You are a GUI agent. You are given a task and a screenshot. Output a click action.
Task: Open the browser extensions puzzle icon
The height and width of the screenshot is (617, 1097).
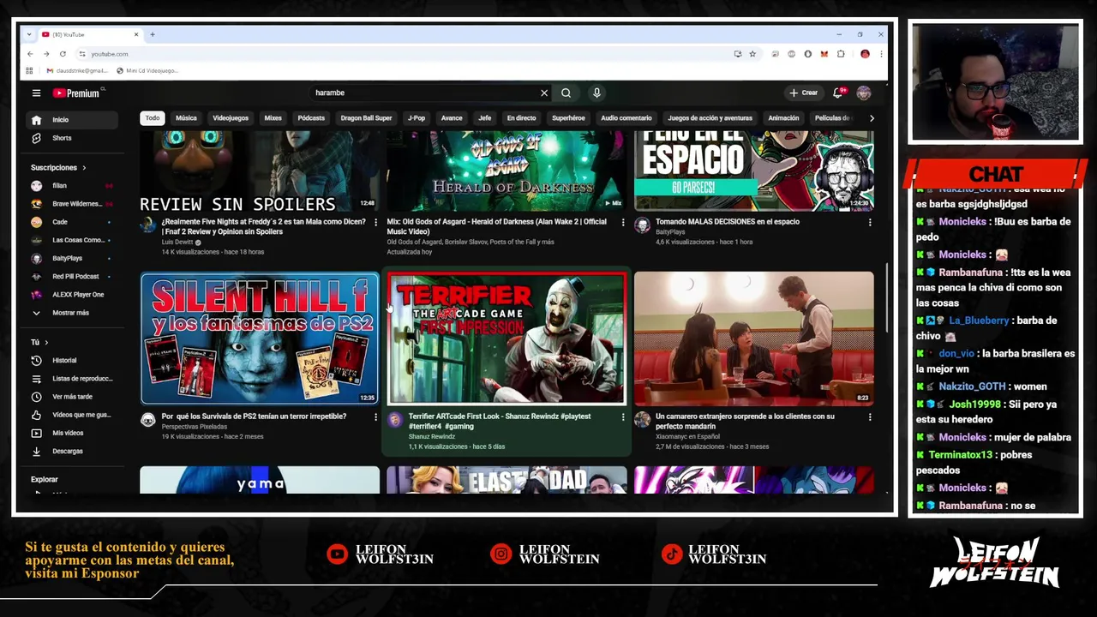click(x=840, y=54)
